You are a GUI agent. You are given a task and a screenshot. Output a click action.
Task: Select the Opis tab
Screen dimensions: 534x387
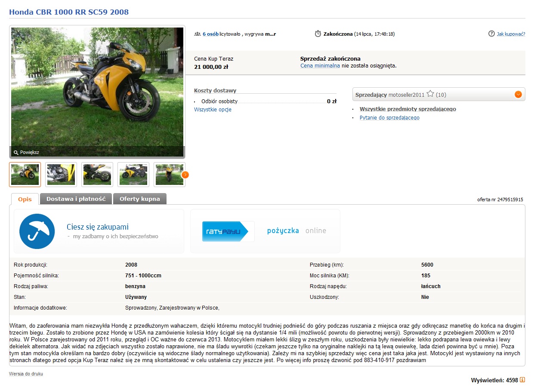(x=25, y=200)
